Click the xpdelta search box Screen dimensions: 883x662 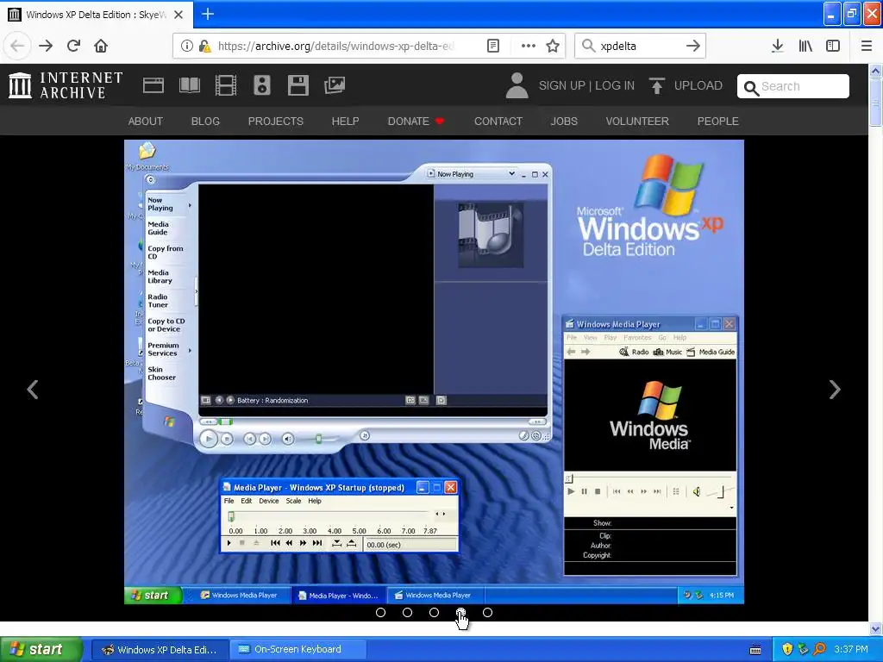[x=639, y=46]
